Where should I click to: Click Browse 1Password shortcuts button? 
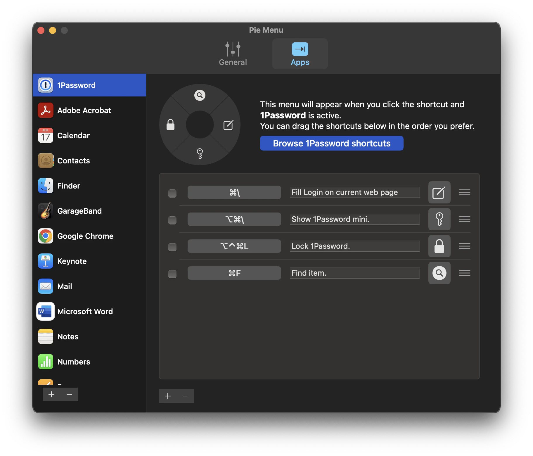point(332,143)
